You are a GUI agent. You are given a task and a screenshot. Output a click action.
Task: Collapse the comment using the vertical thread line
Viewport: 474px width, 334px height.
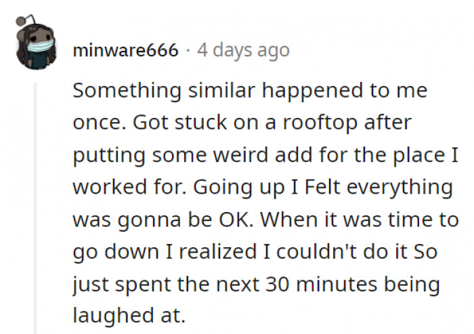pos(37,203)
